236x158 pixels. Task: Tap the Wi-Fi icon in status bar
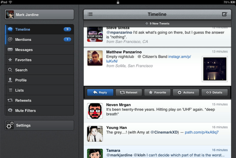click(11, 2)
